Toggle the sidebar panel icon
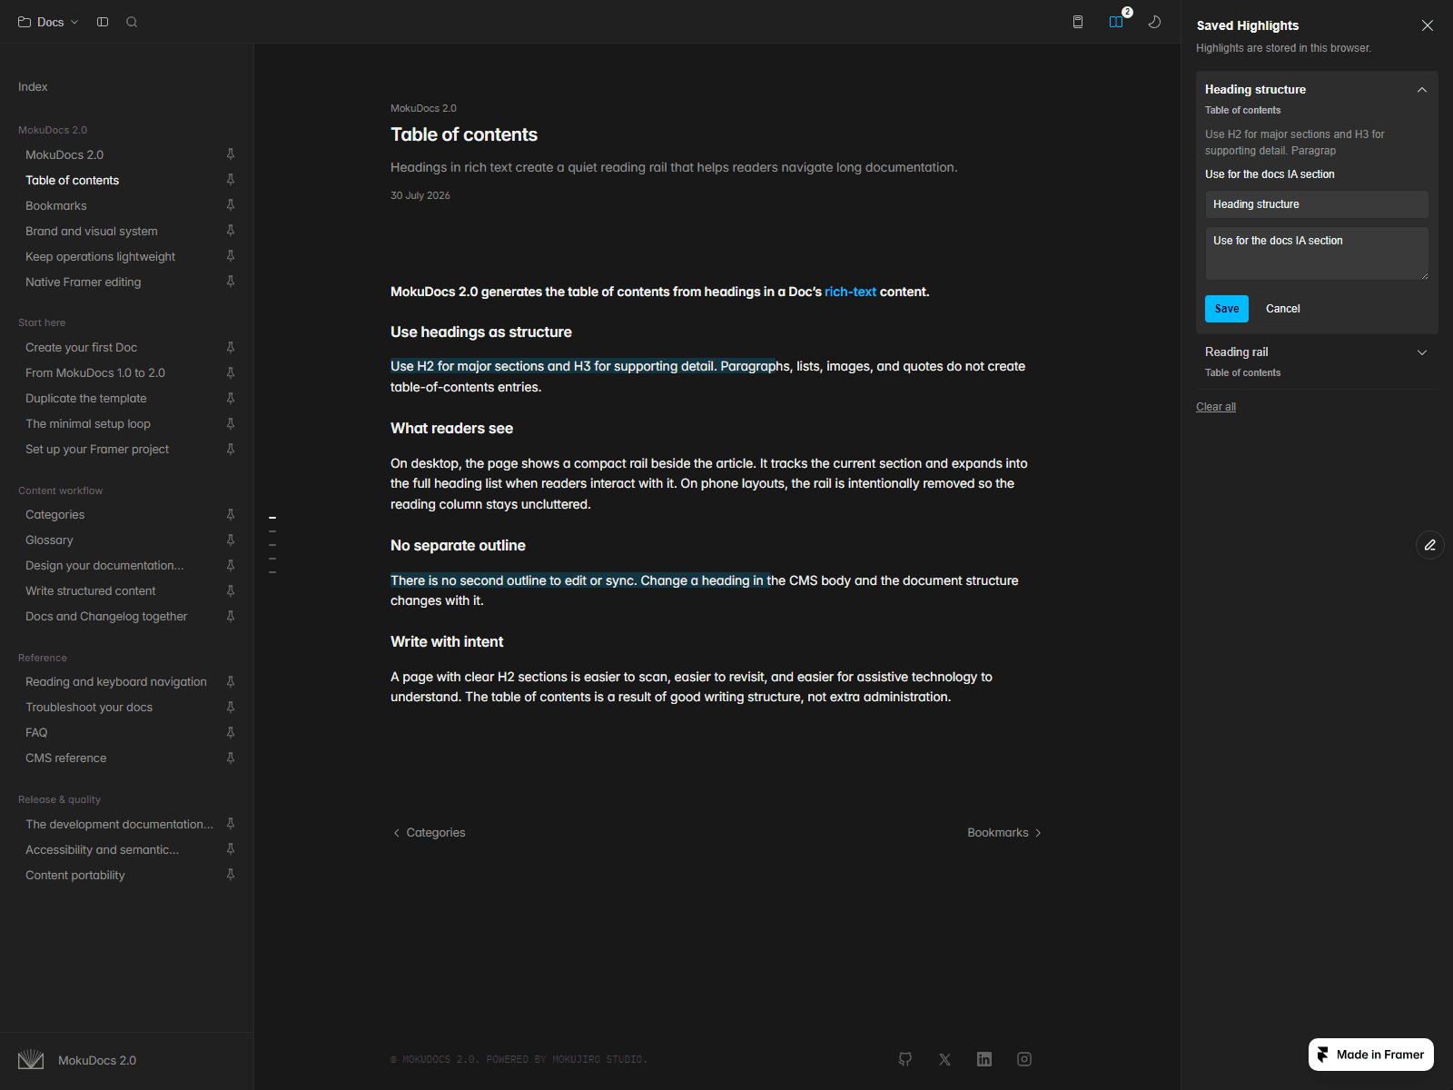 [x=103, y=22]
